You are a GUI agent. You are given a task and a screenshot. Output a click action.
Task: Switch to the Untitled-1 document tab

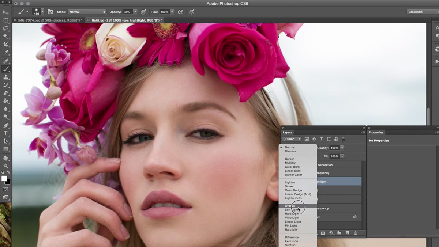pyautogui.click(x=125, y=20)
